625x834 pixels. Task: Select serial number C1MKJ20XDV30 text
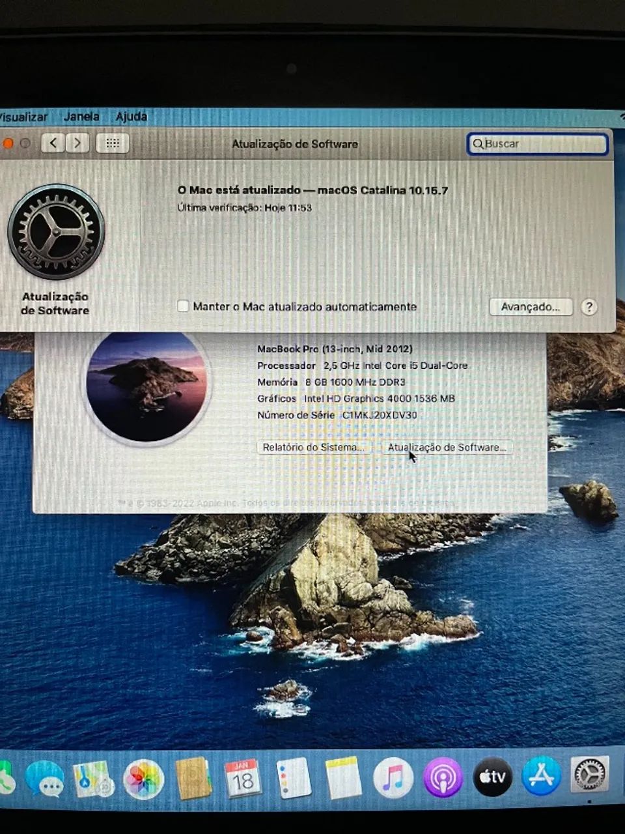click(x=380, y=415)
